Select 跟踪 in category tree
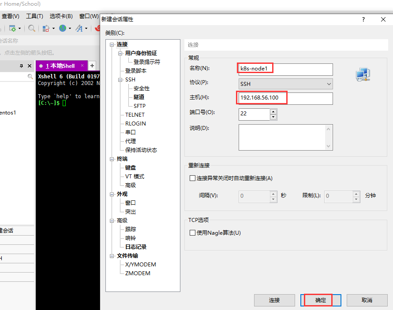Image resolution: width=393 pixels, height=310 pixels. (x=130, y=229)
